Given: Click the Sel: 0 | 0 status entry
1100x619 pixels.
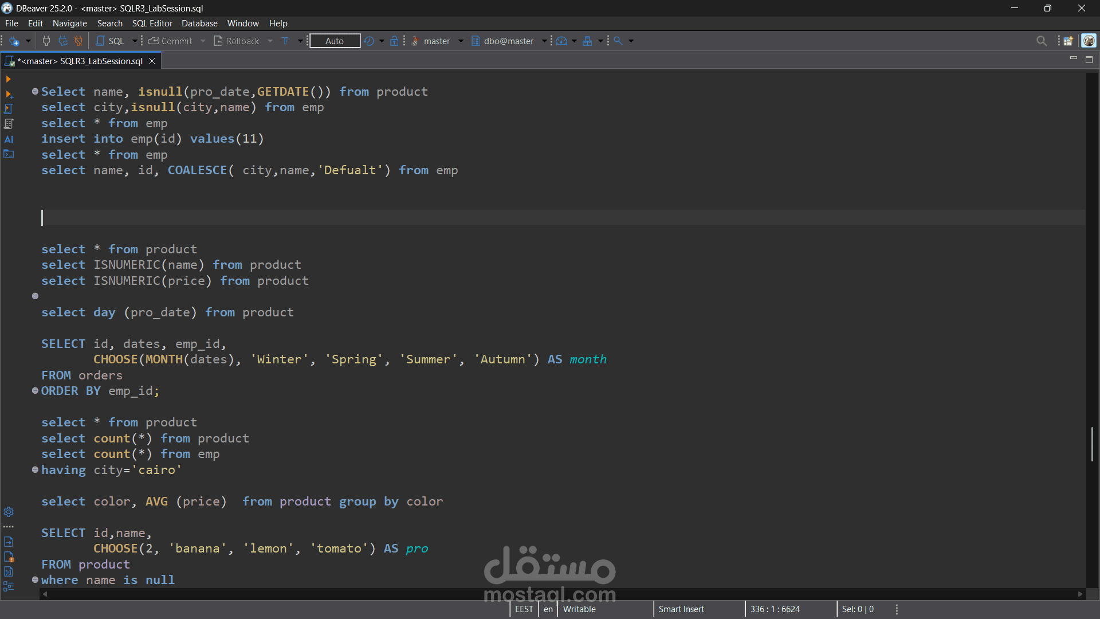Looking at the screenshot, I should click(x=858, y=609).
